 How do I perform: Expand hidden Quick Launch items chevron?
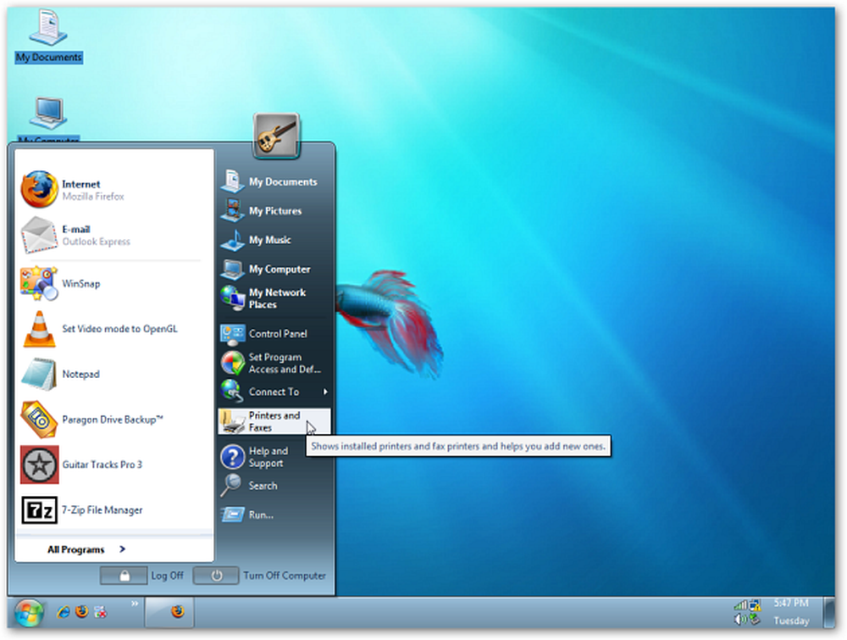pyautogui.click(x=135, y=604)
